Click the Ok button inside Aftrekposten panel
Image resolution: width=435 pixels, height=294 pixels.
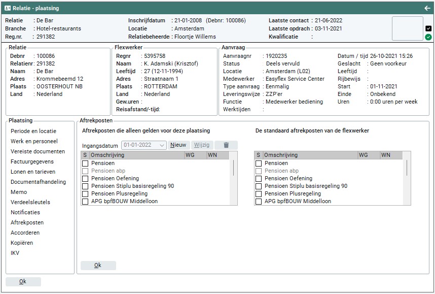coord(98,266)
